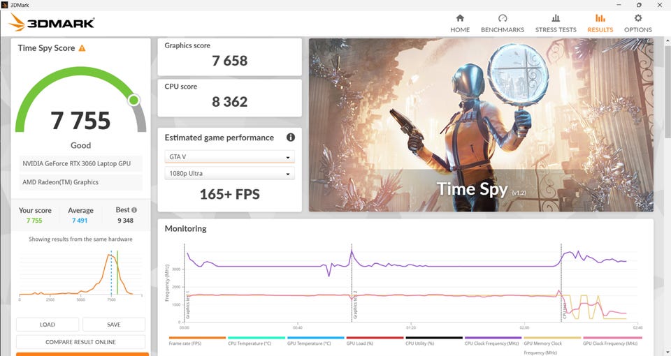Click the GPU Memory Clock color legend
This screenshot has height=356, width=671.
click(x=552, y=338)
